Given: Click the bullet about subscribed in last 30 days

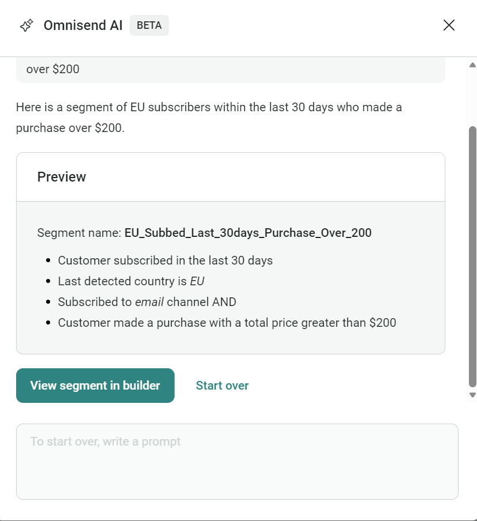Looking at the screenshot, I should click(x=165, y=260).
